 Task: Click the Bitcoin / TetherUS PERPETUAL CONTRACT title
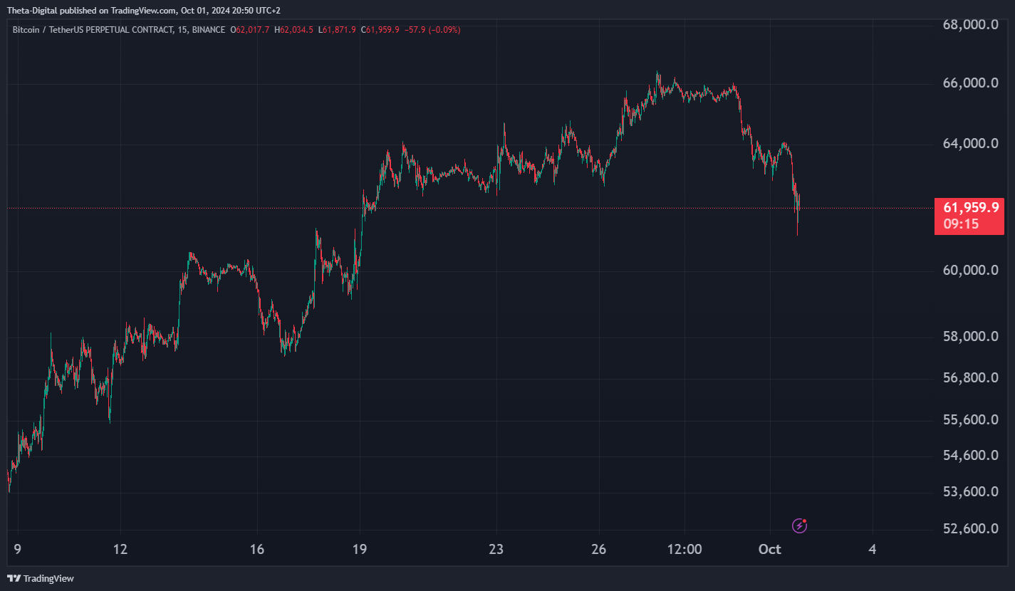tap(93, 30)
